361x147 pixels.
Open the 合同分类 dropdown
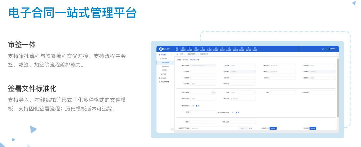(322, 66)
